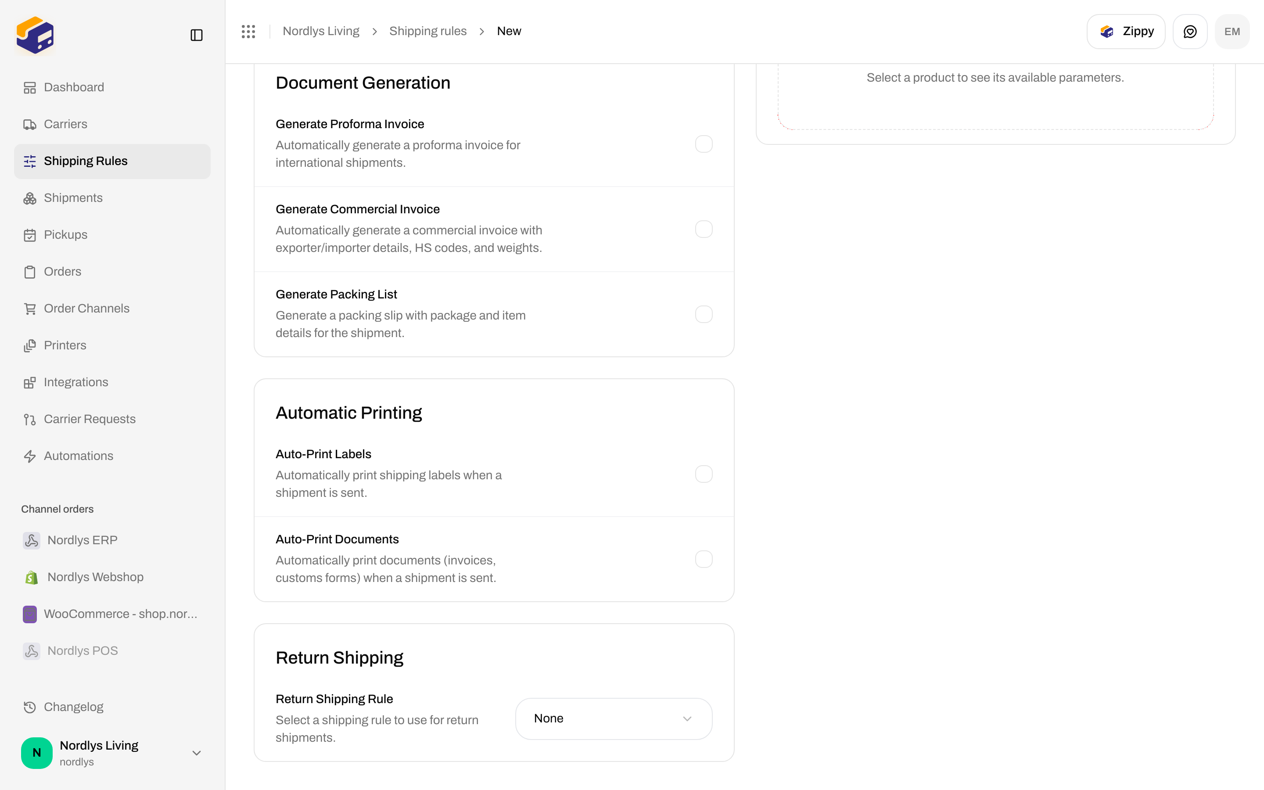Go to Carriers page
1264x790 pixels.
coord(112,124)
